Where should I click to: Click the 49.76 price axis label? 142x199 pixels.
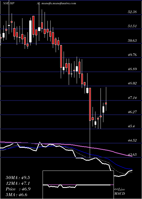pyautogui.click(x=132, y=55)
